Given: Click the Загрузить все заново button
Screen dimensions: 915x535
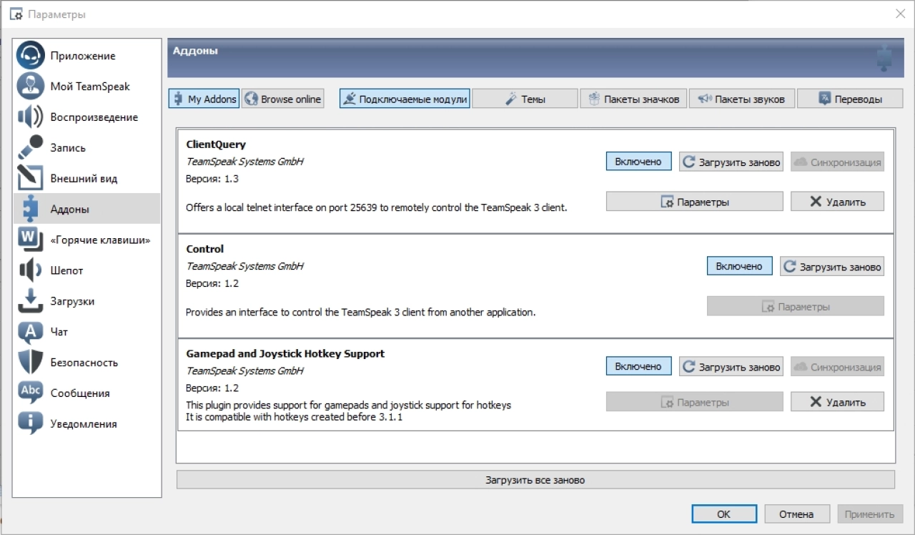Looking at the screenshot, I should [535, 480].
